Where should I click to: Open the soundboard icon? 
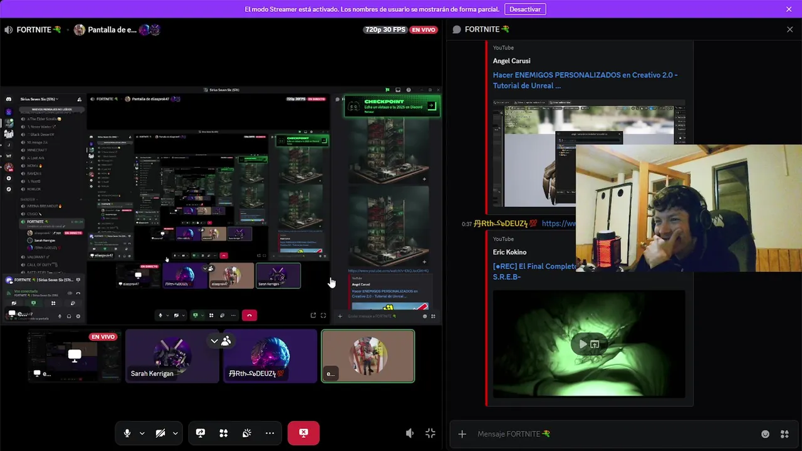247,433
